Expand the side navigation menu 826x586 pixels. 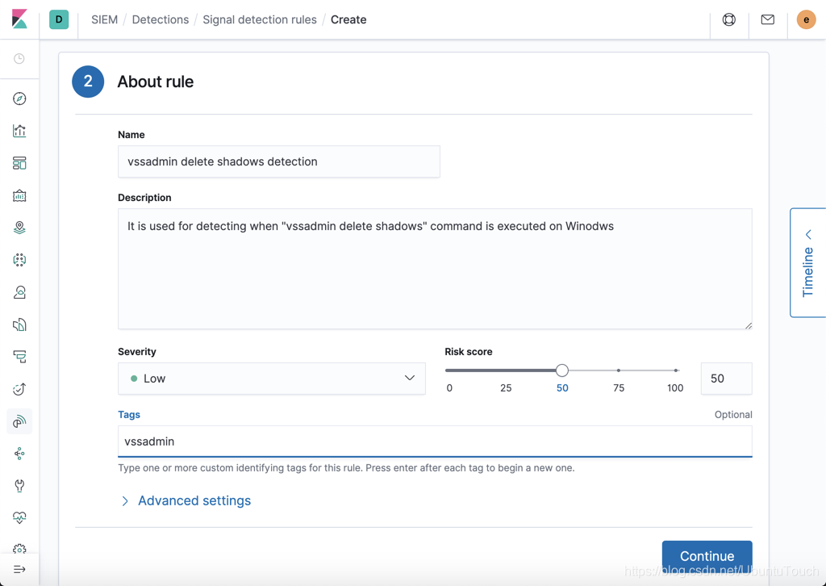pyautogui.click(x=19, y=569)
